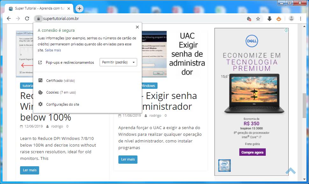Click the padlock site info icon
Viewport: 309px width, 184px height.
click(x=39, y=19)
